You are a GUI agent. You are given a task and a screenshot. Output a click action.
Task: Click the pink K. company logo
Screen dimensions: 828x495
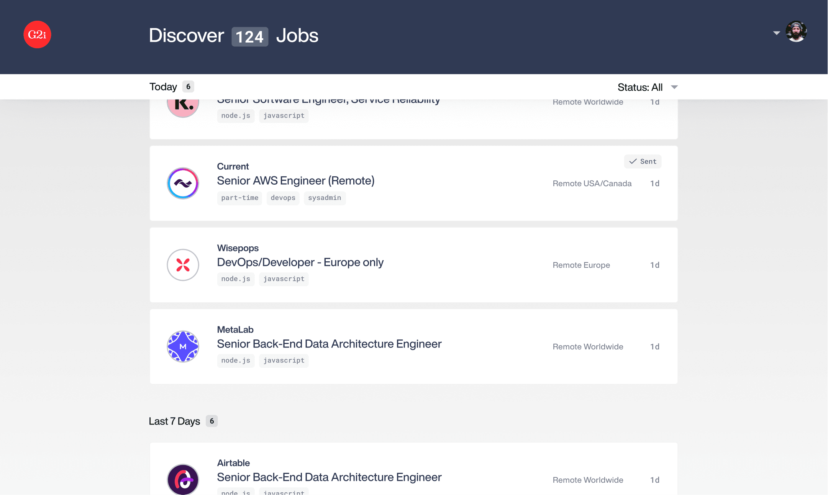[183, 103]
